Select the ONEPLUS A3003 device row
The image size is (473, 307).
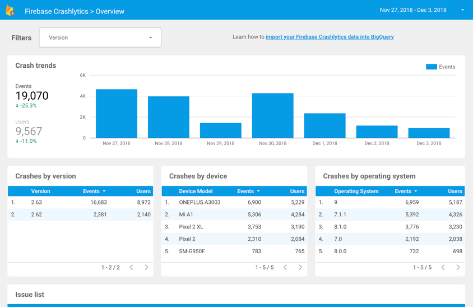coord(200,202)
